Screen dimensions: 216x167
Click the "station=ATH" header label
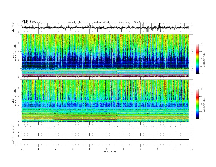(x=101, y=22)
